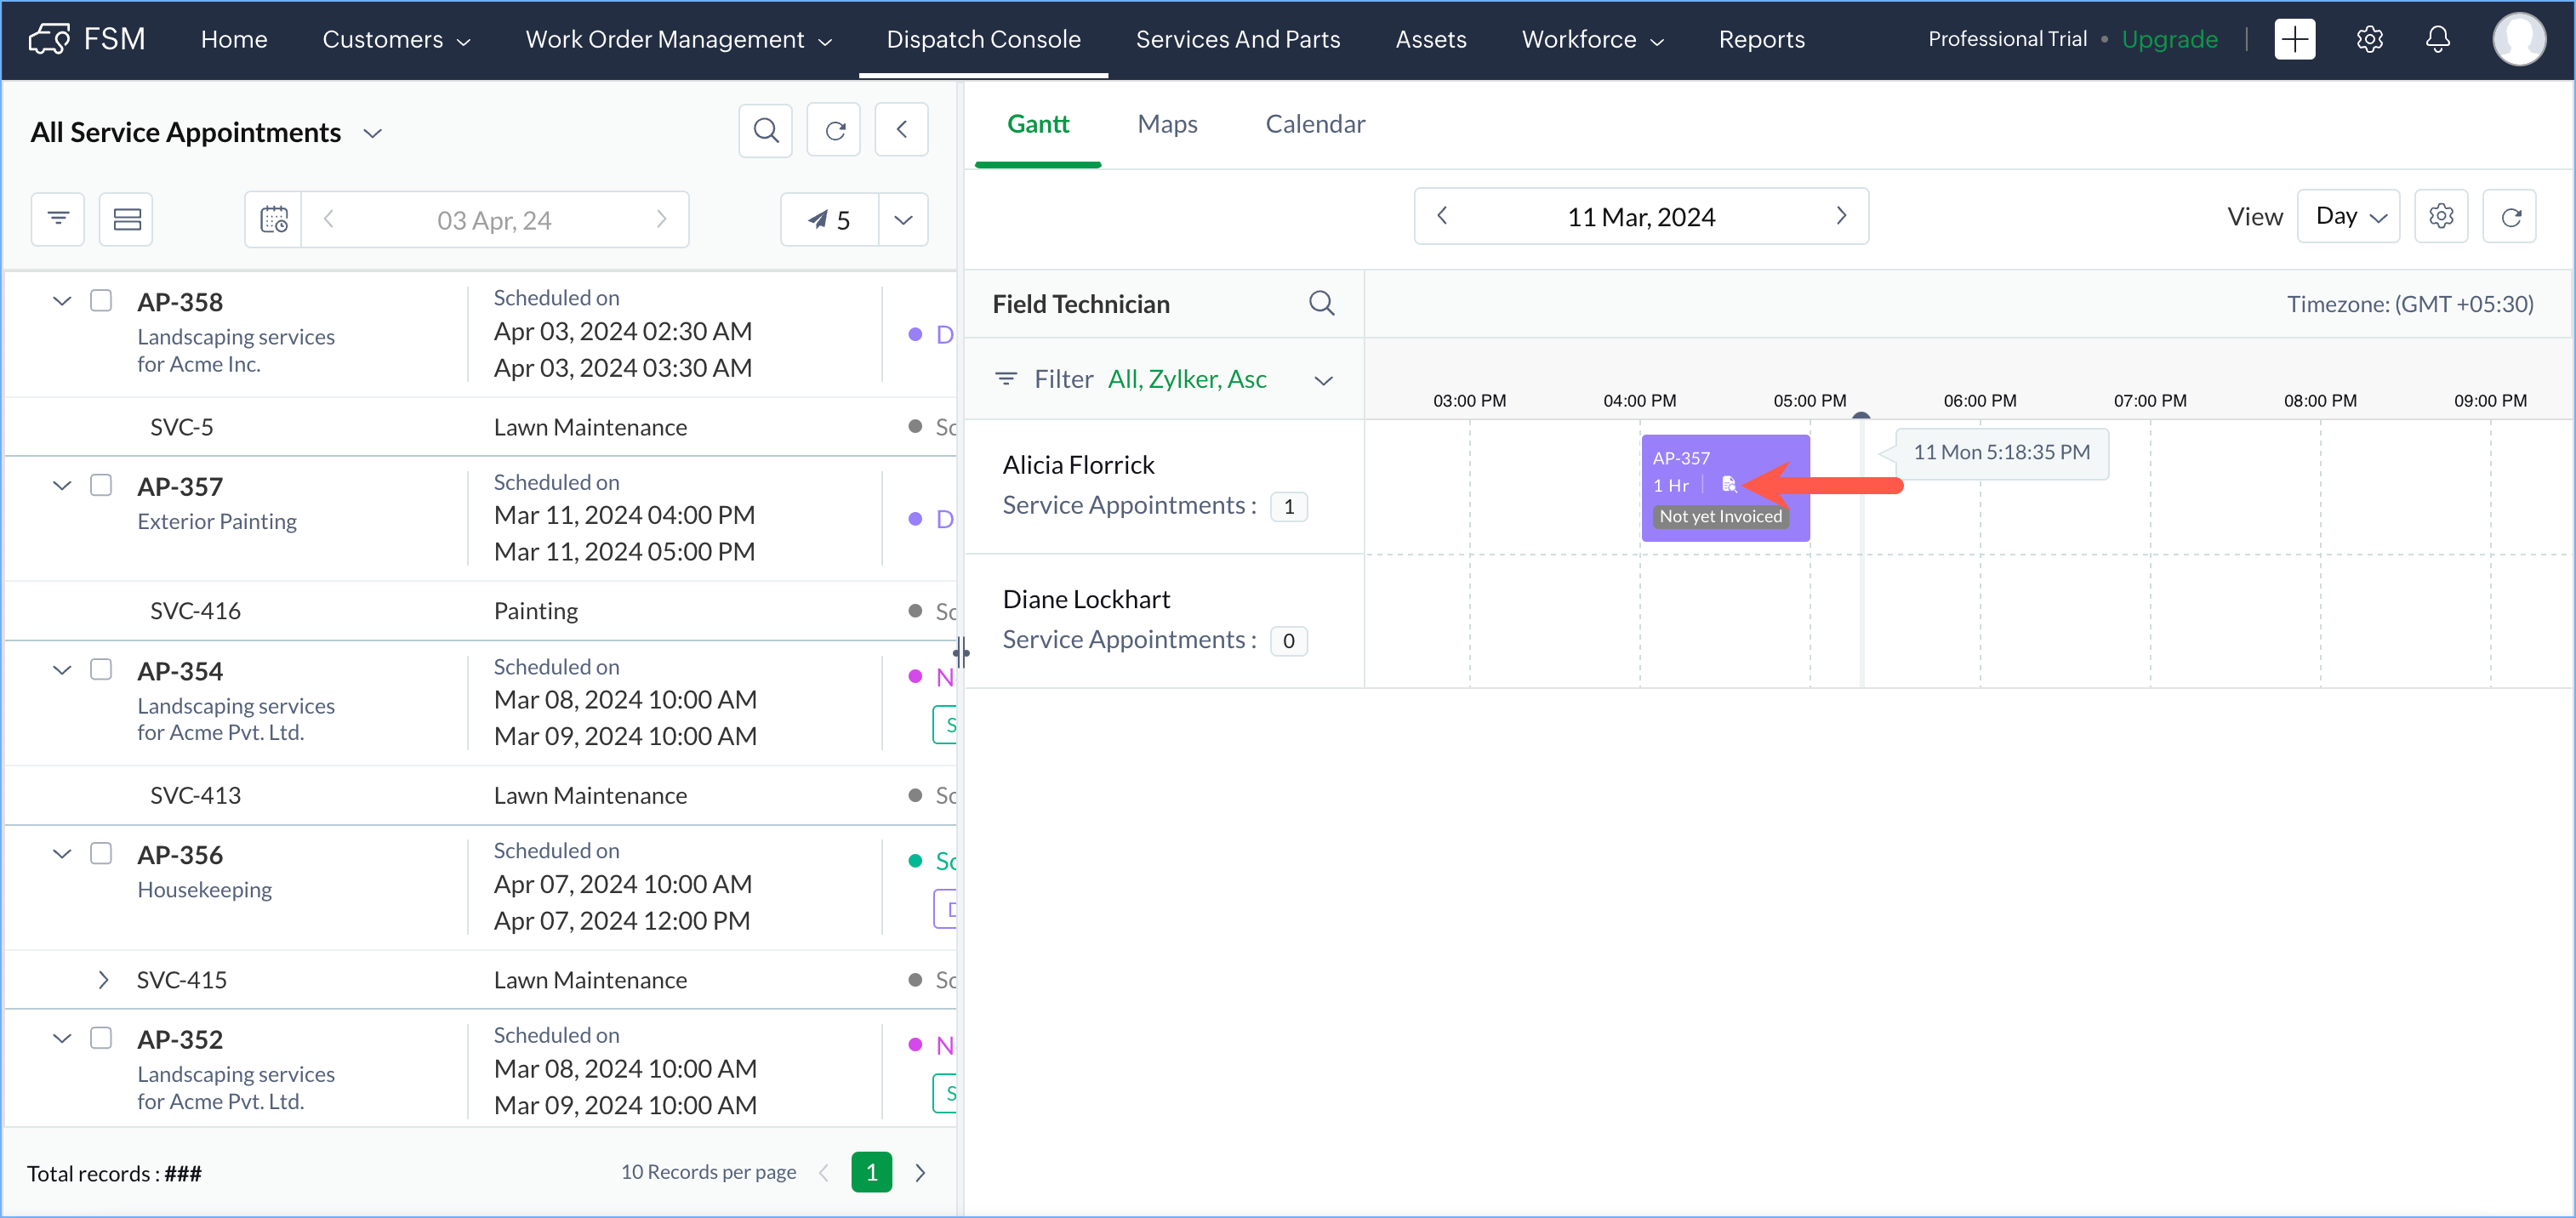
Task: Refresh the service appointments list
Action: tap(834, 130)
